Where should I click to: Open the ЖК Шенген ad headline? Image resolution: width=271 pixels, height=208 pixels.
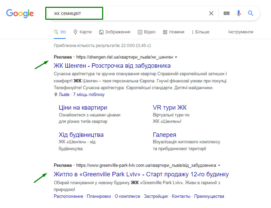(x=112, y=65)
